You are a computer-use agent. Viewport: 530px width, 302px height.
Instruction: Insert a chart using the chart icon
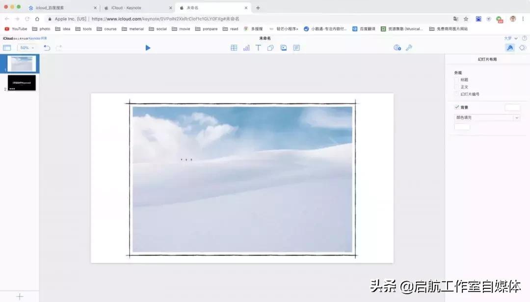tap(246, 47)
